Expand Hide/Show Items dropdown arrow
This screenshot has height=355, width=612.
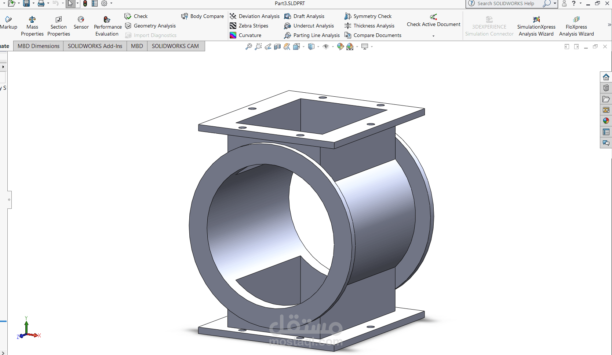333,47
